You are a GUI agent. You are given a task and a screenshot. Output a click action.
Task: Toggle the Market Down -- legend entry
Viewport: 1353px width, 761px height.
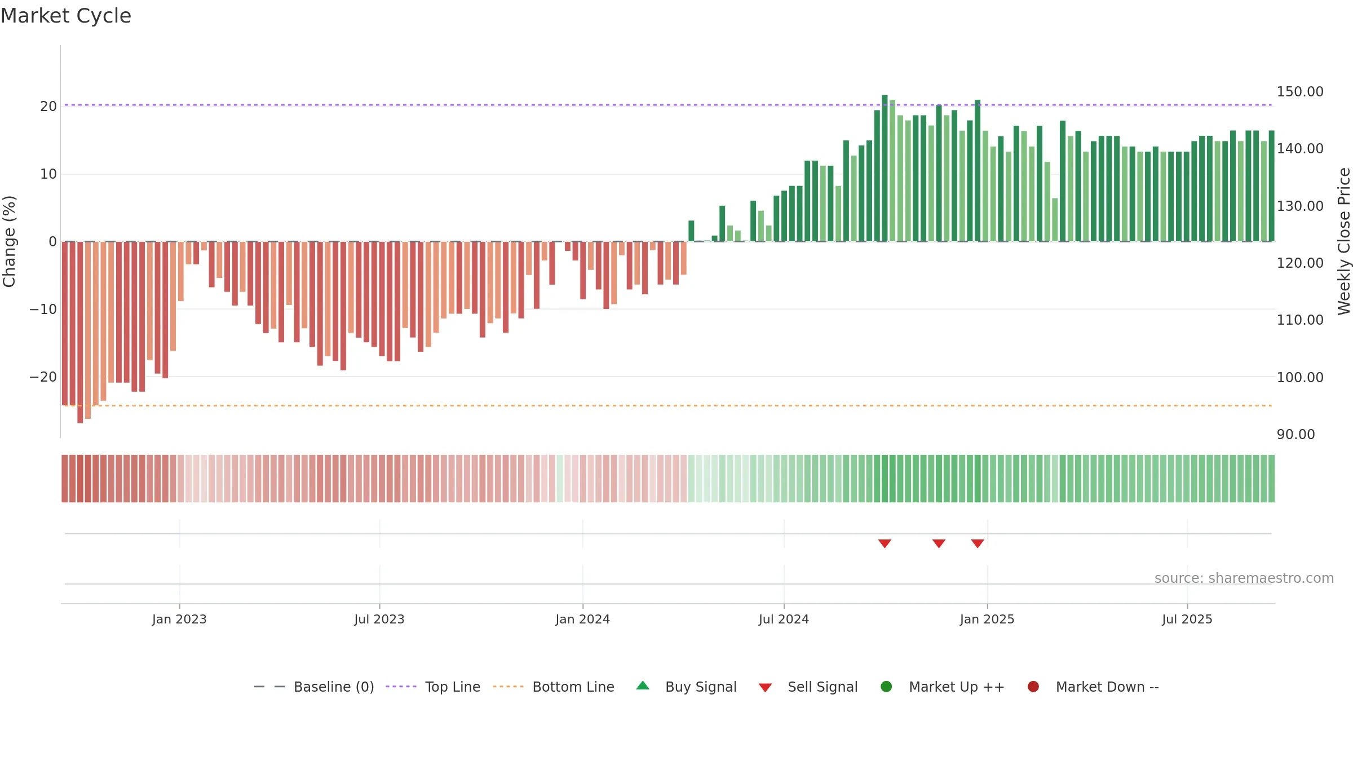coord(1093,687)
